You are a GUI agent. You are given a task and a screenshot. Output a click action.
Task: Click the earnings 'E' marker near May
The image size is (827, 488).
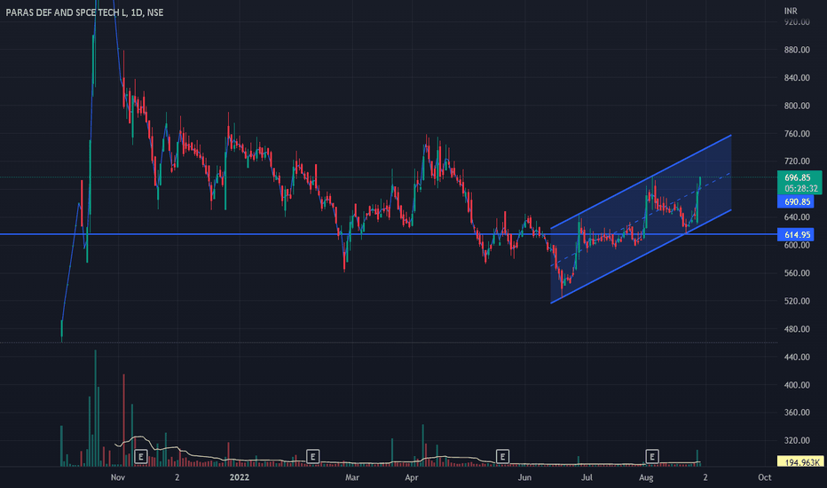[502, 456]
